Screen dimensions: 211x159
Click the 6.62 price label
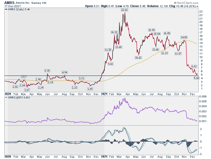194,66
